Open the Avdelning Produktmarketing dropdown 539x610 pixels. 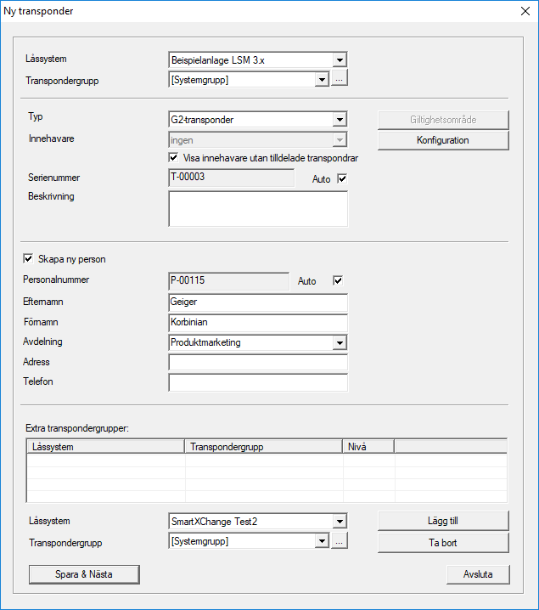tap(340, 342)
